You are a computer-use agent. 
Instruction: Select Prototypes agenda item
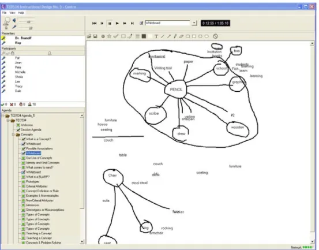(32, 181)
